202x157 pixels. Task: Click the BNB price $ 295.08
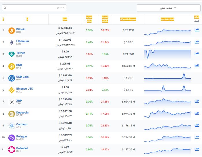[65, 64]
